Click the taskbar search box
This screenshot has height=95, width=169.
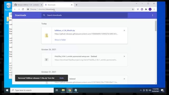pos(32,90)
